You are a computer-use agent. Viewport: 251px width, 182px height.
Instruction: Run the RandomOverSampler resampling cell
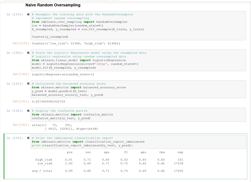click(28, 14)
